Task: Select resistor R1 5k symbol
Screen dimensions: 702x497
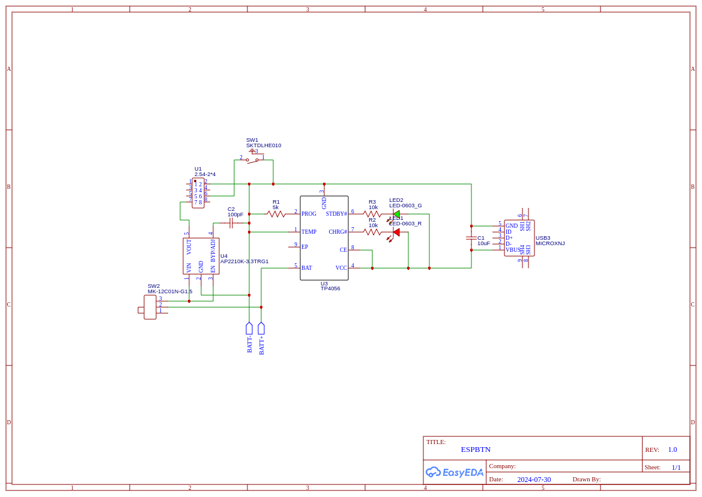Action: click(x=276, y=214)
